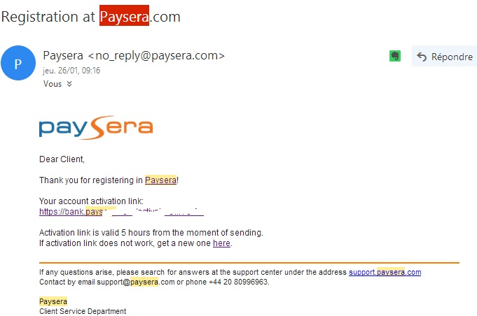
Task: Click the 'Vous' recipient label
Action: point(53,84)
